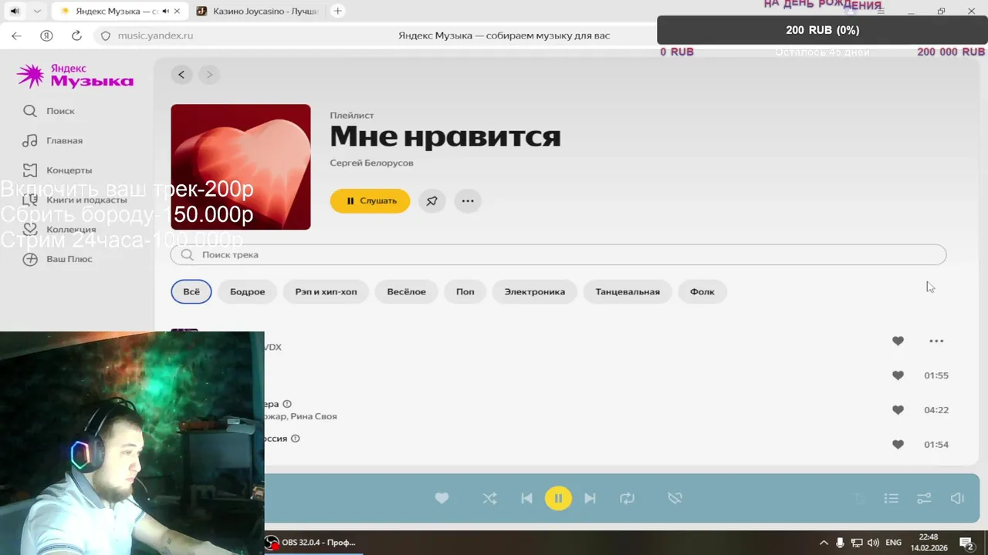Click the site protection shield icon
Screen dimensions: 988x555
point(106,35)
